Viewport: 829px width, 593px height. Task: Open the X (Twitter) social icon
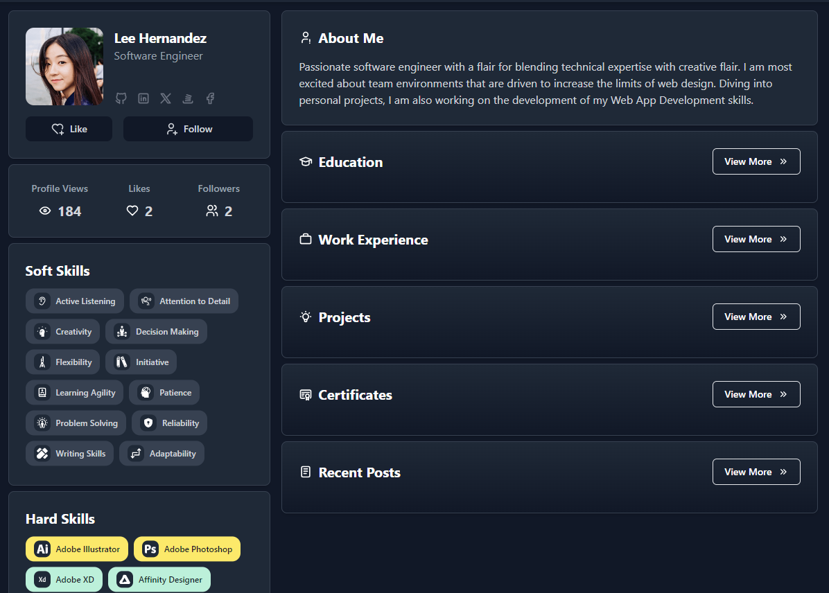tap(166, 98)
